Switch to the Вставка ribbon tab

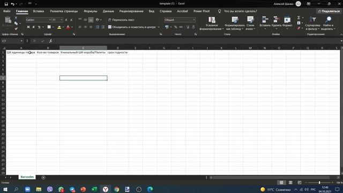[x=39, y=11]
